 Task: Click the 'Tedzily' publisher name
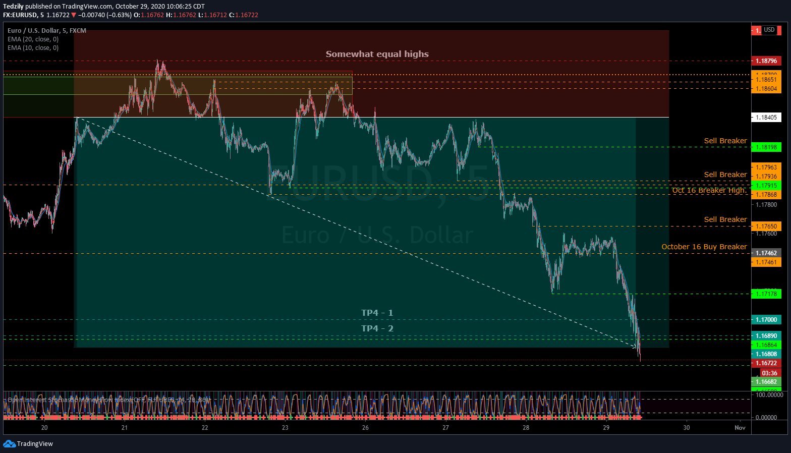[13, 7]
